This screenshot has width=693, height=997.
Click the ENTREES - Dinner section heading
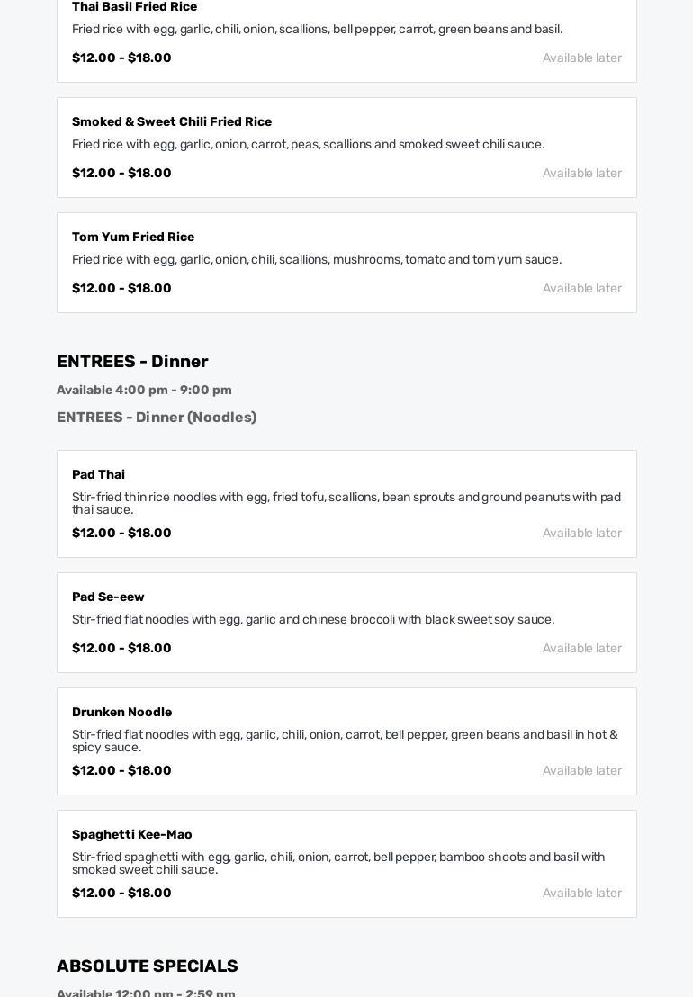132,361
